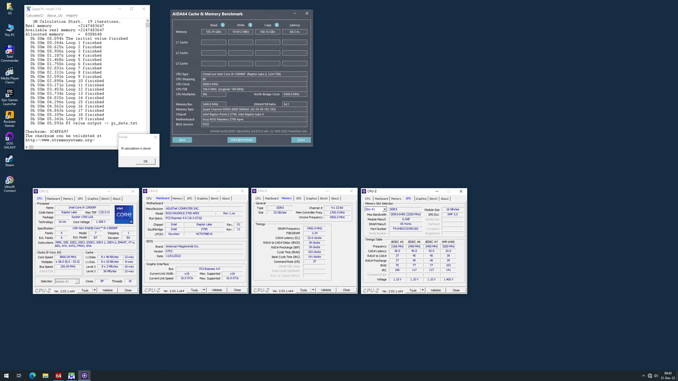Save AIDA64 benchmark results
This screenshot has width=678, height=381.
tap(182, 140)
